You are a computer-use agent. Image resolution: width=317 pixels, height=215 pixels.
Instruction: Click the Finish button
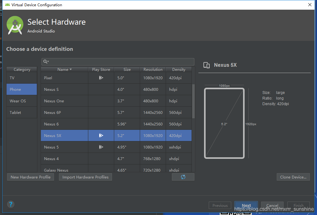click(298, 205)
